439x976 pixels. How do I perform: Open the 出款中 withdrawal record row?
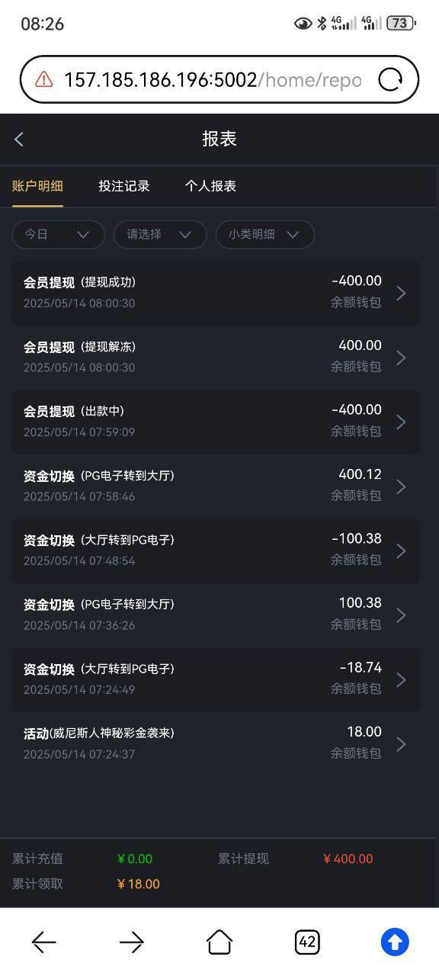(x=216, y=422)
